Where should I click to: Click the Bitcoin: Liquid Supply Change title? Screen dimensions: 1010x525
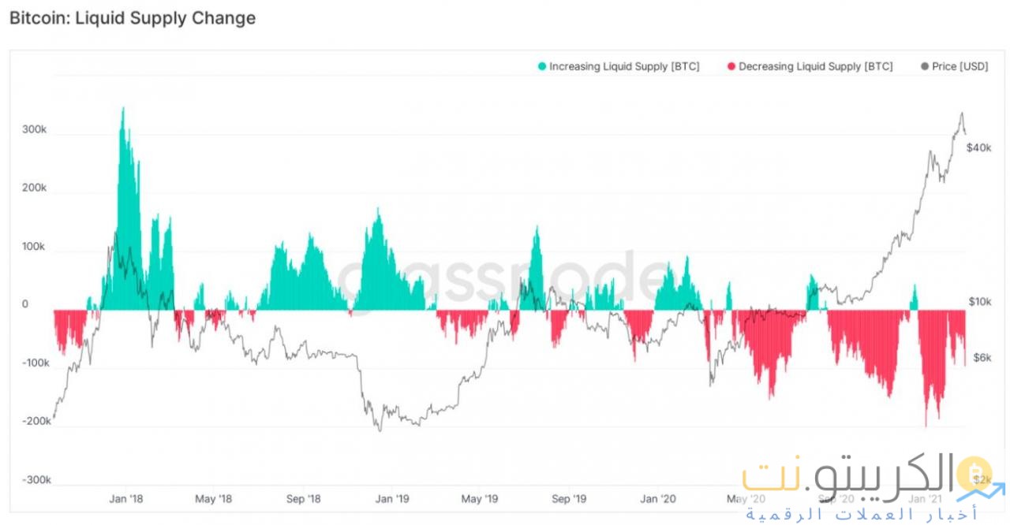click(133, 18)
